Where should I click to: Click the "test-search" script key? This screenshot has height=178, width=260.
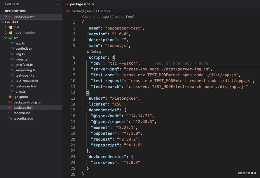click(x=106, y=87)
